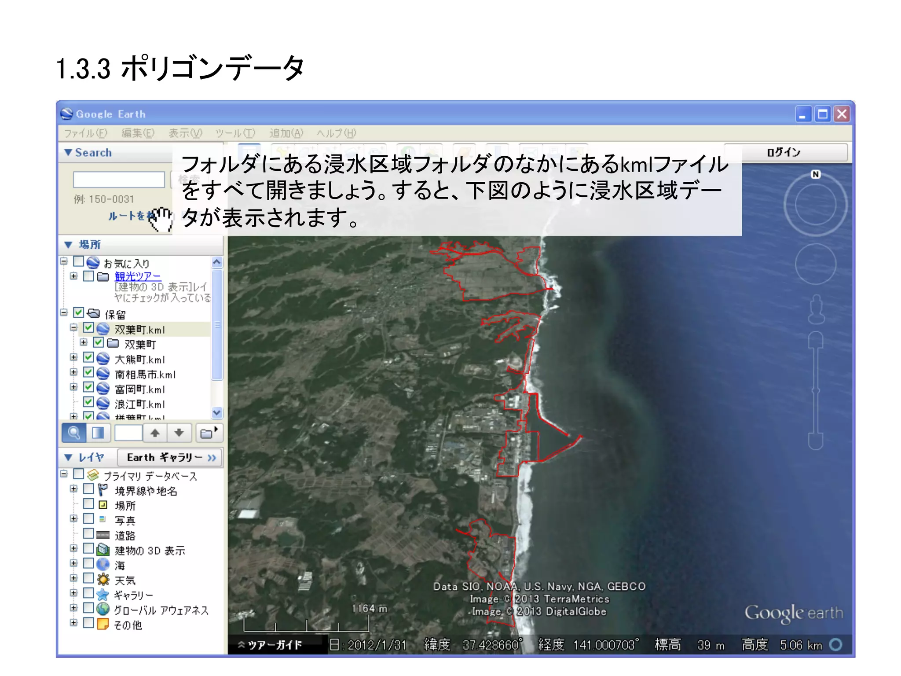
Task: Uncheck the 浪江町.kml checkbox
Action: point(88,402)
